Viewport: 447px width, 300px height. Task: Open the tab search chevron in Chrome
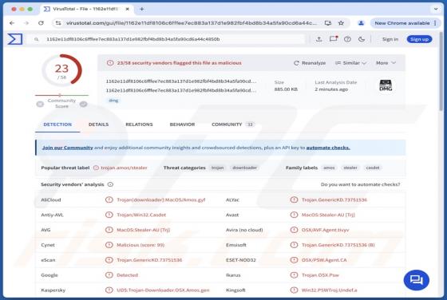[436, 9]
